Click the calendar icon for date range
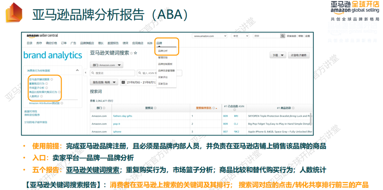The height and width of the screenshot is (190, 383). (x=123, y=82)
